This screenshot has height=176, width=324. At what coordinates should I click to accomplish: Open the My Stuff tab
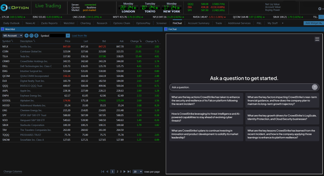273,23
